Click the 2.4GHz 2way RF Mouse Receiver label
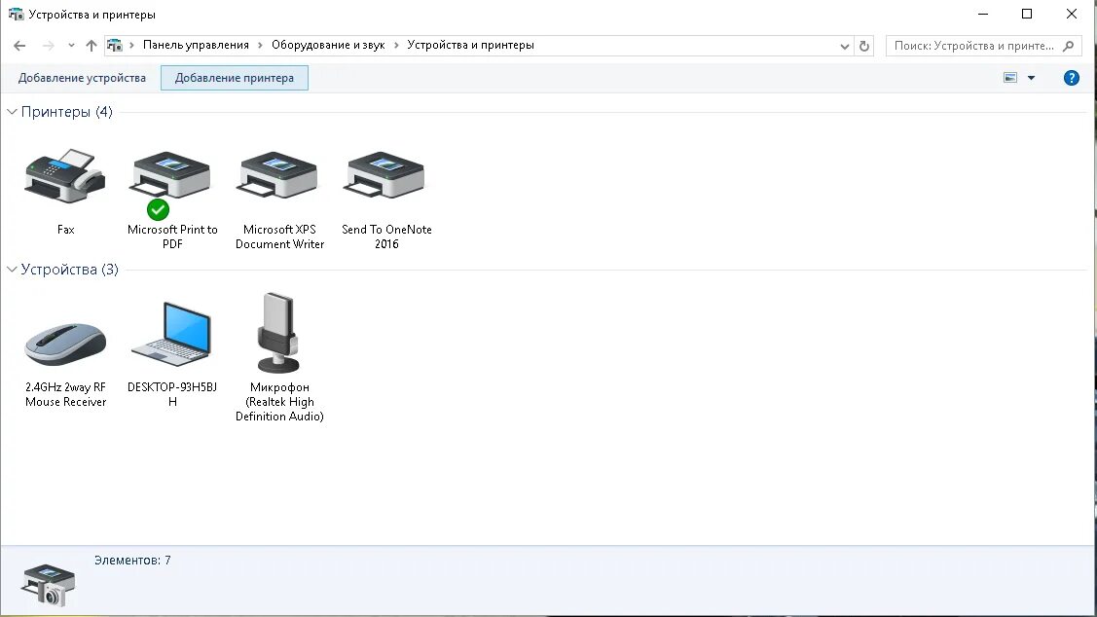 (66, 394)
